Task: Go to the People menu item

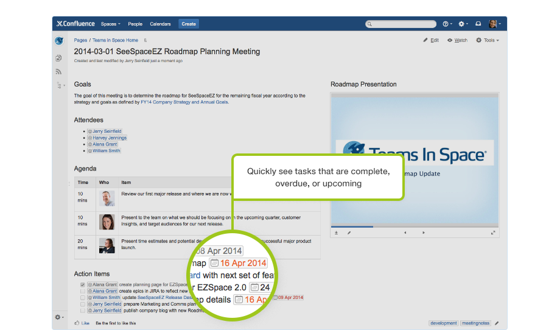Action: (135, 24)
